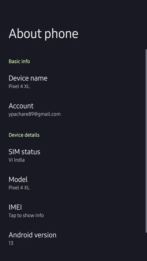
Task: Click 'Pixel 4 XL' under Model
Action: pos(19,188)
